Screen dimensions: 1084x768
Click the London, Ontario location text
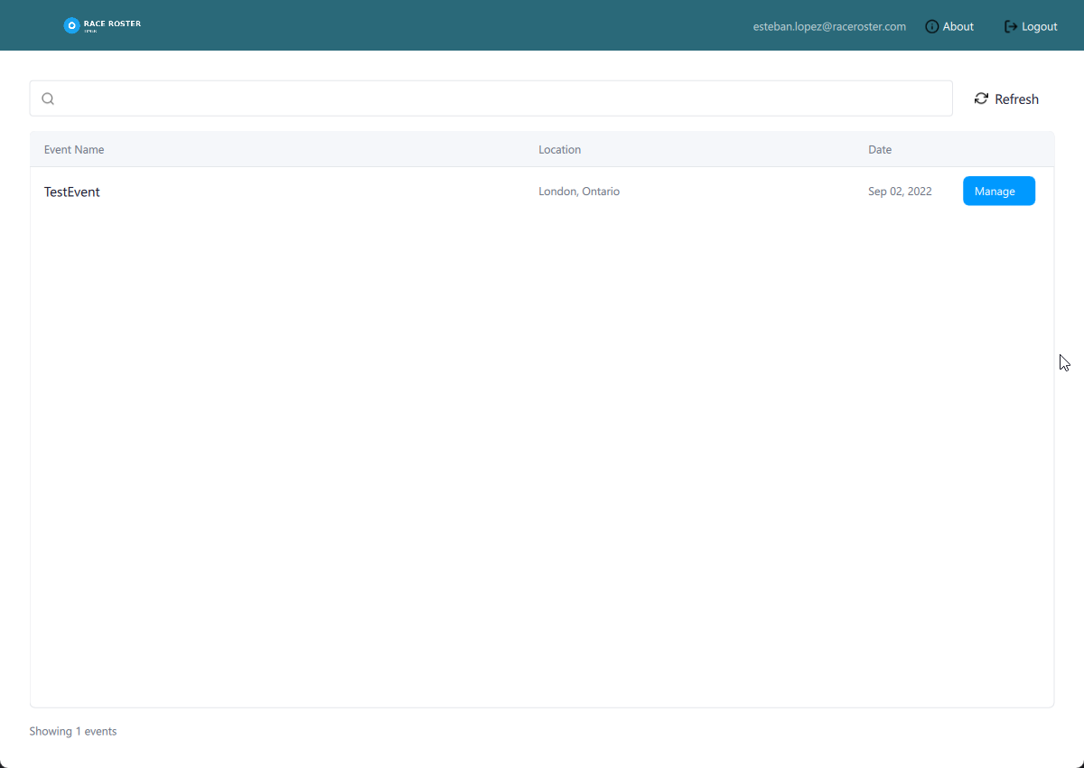(579, 191)
